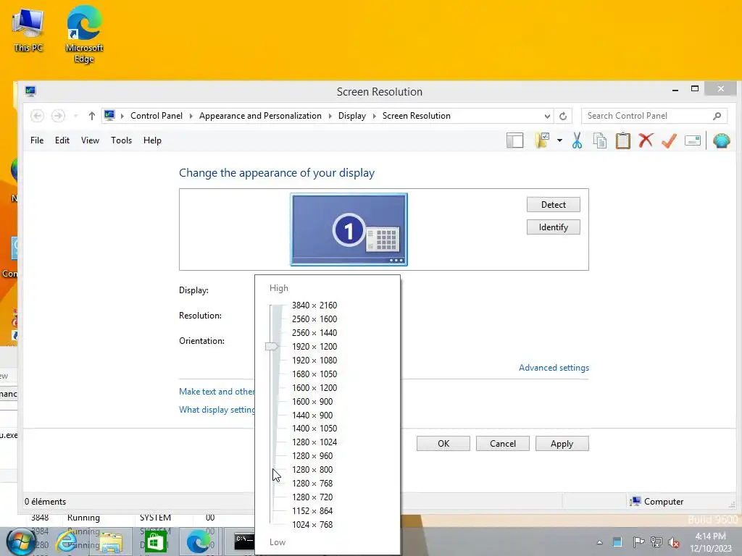
Task: Select 1024 × 768 resolution
Action: pos(312,524)
